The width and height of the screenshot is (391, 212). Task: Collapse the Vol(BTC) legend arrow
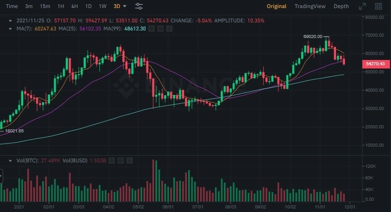pos(11,160)
